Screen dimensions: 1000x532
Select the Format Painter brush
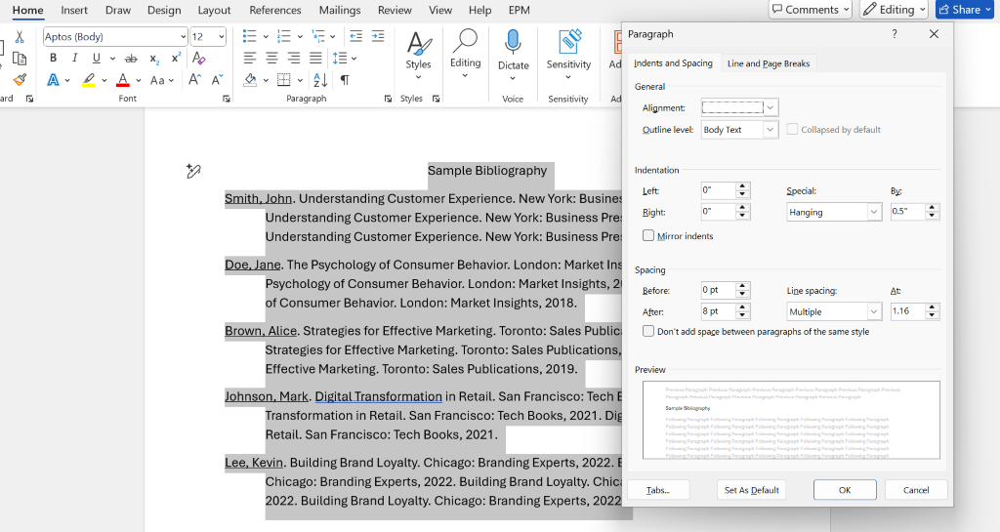pos(20,80)
